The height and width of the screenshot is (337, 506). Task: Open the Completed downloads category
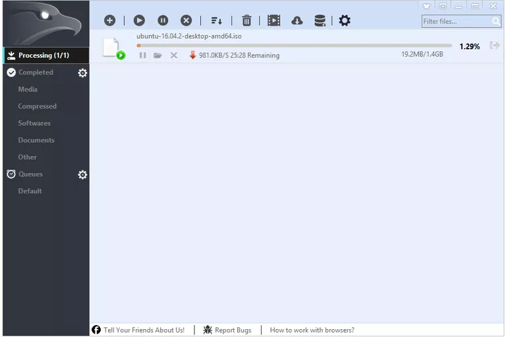[36, 72]
